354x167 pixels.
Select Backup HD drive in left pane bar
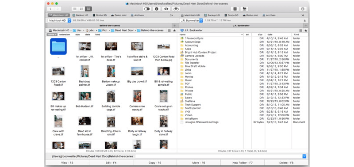[81, 15]
